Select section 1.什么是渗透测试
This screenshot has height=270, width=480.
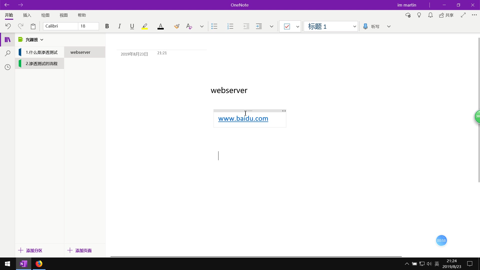coord(39,52)
